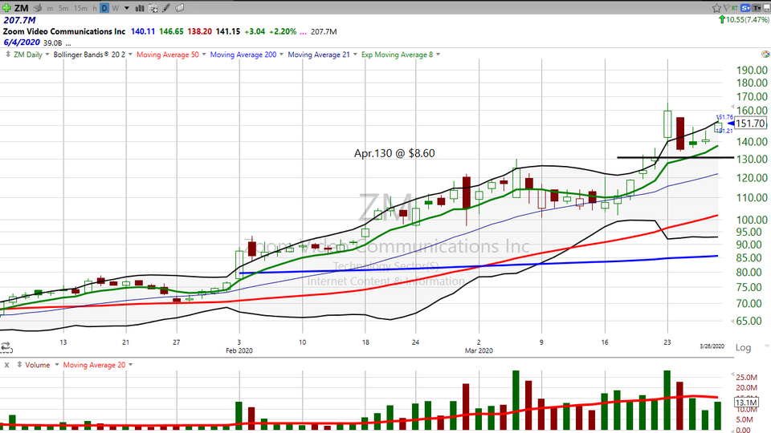Click the RT real-time indicator
This screenshot has width=771, height=433.
click(x=735, y=8)
